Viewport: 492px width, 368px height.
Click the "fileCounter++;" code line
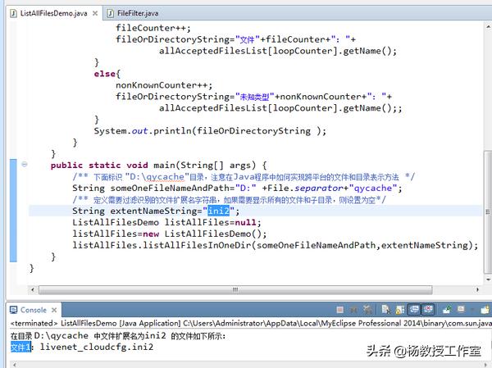[153, 28]
